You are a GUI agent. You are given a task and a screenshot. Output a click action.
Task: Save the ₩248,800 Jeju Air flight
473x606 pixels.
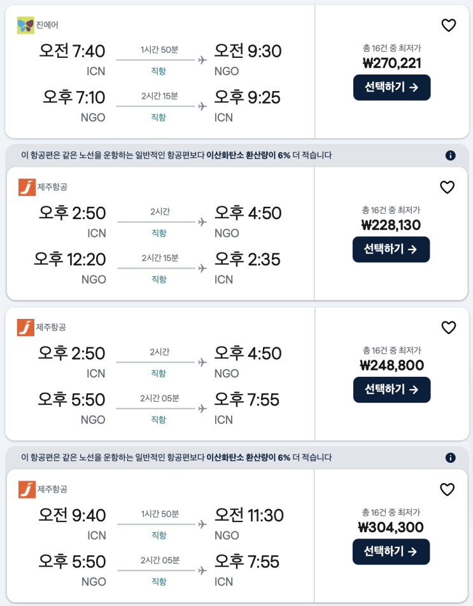point(449,327)
